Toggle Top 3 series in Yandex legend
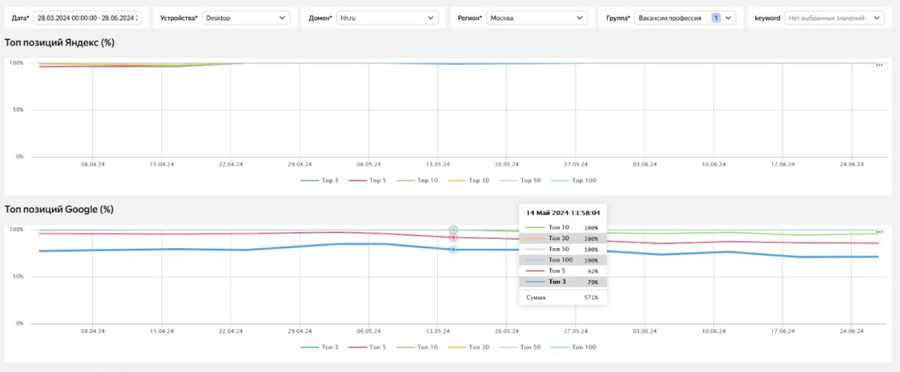 [x=319, y=181]
